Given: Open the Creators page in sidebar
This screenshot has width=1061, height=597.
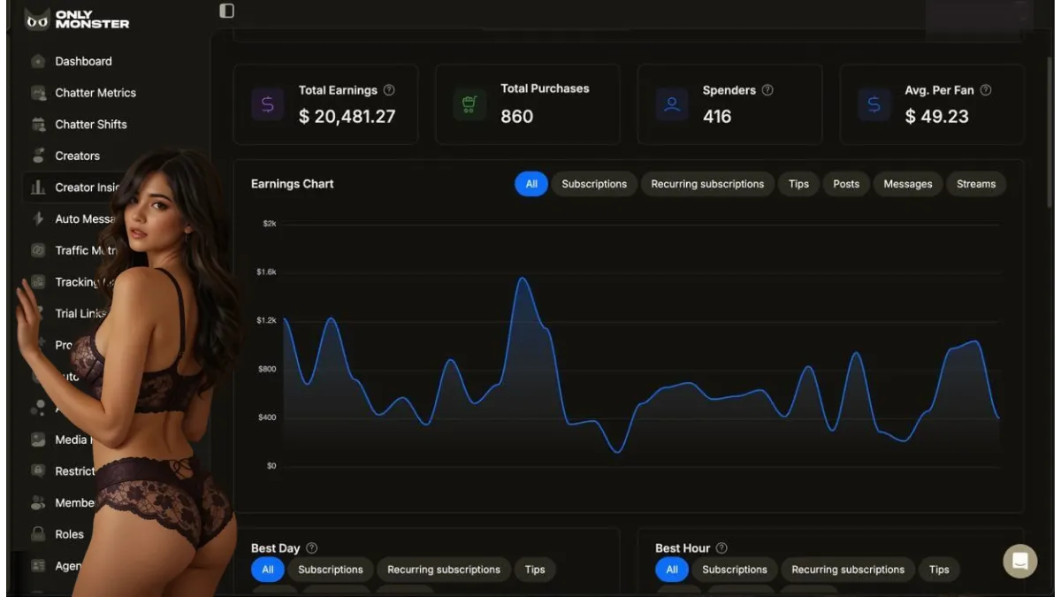Looking at the screenshot, I should (77, 156).
